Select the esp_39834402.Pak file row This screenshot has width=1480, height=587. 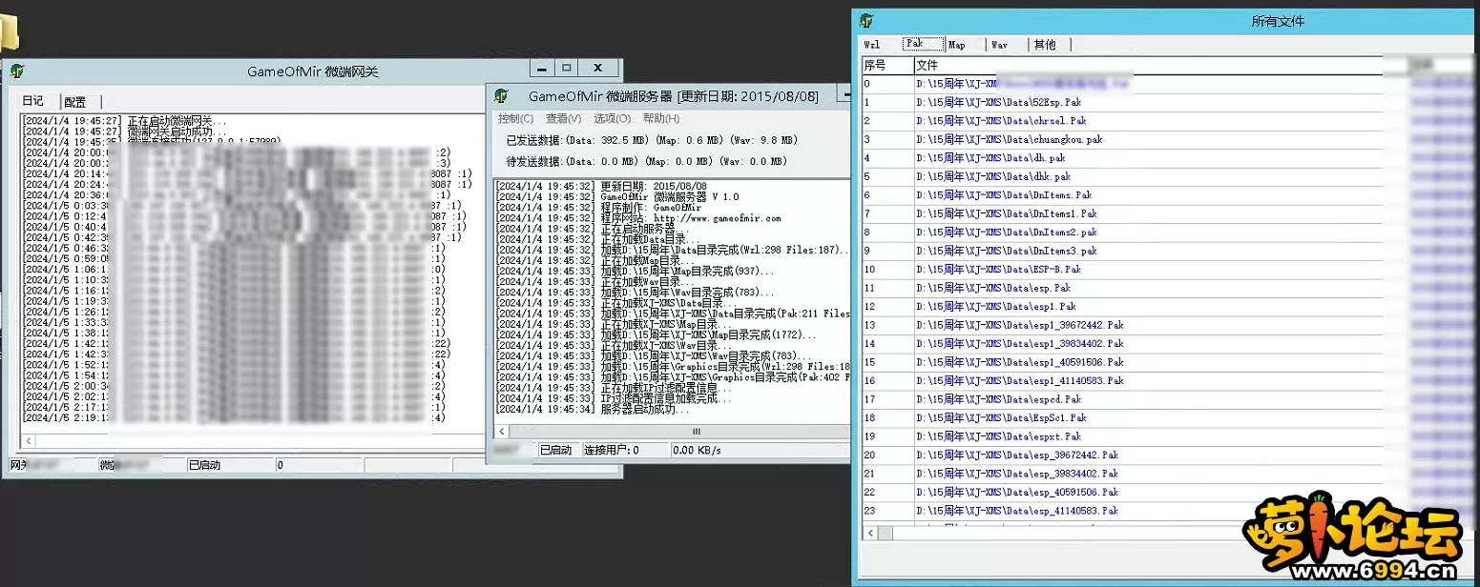pos(1121,474)
